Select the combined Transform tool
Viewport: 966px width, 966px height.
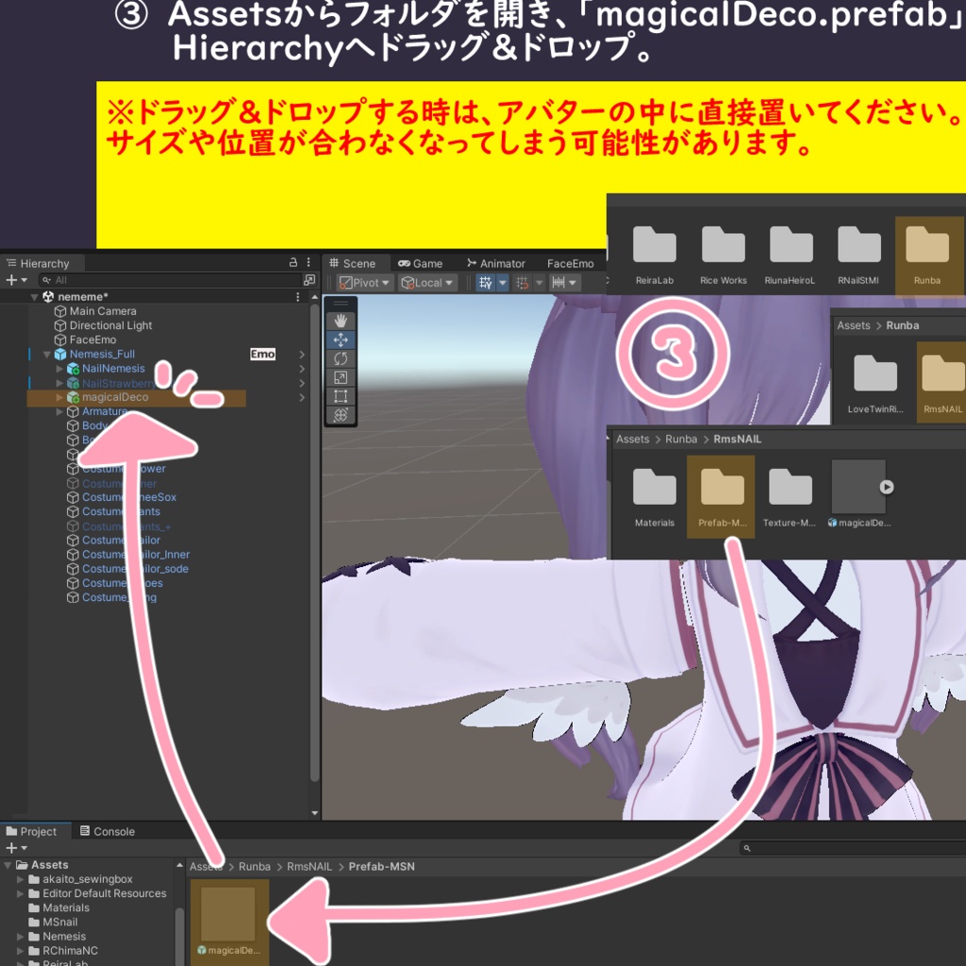tap(340, 415)
